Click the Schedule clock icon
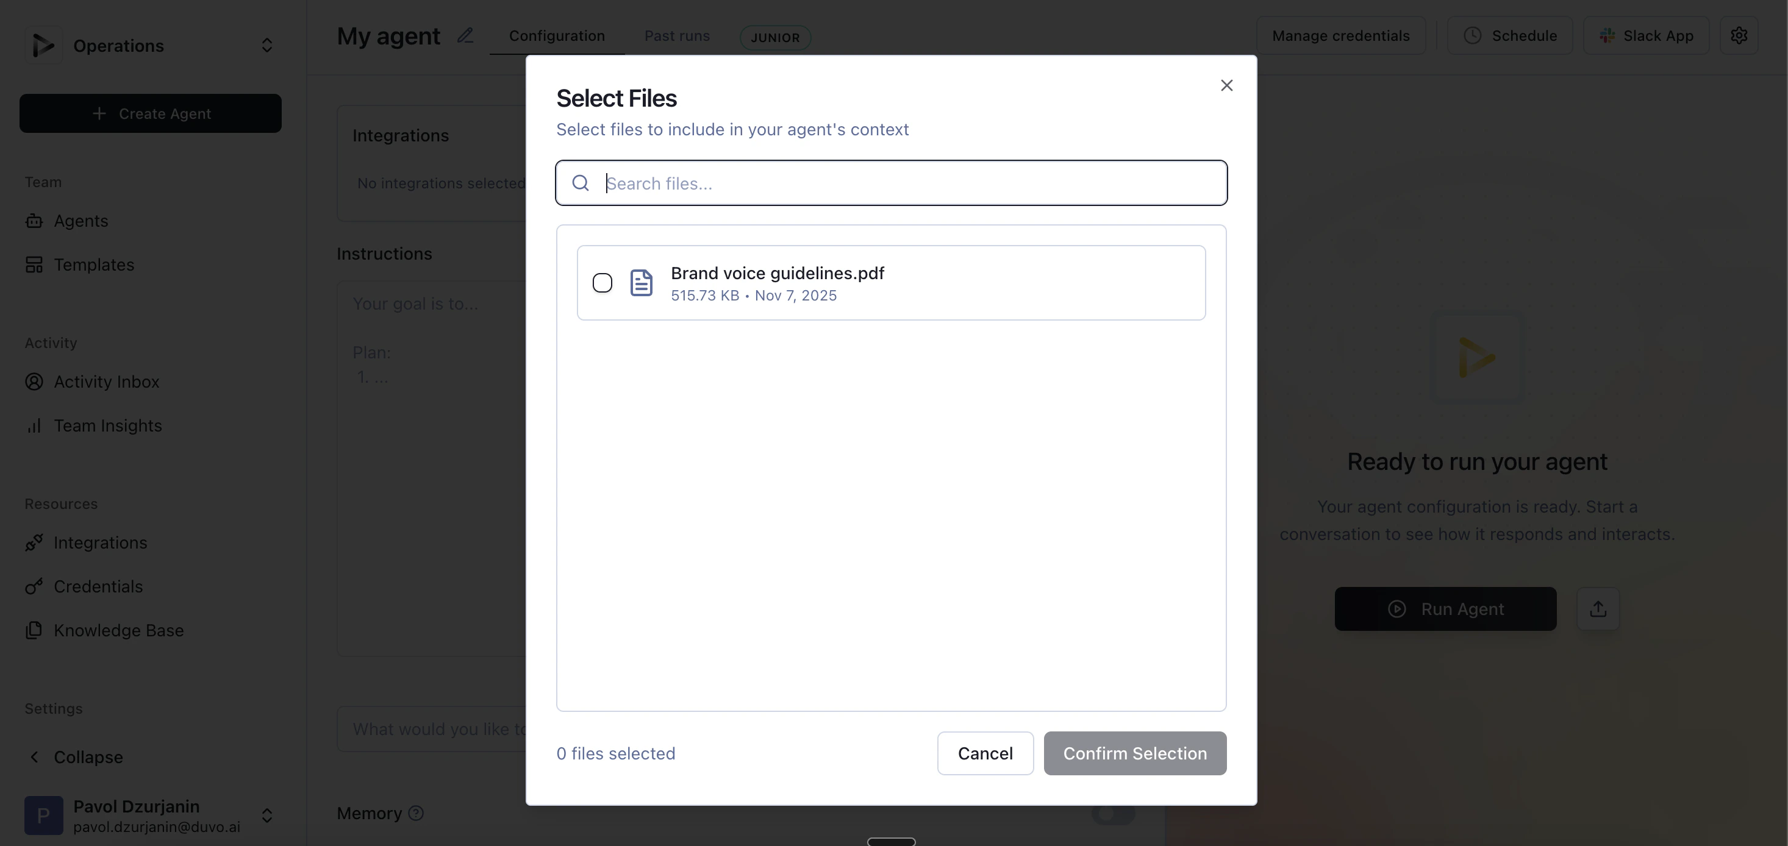Screen dimensions: 1788x846 pos(1472,35)
